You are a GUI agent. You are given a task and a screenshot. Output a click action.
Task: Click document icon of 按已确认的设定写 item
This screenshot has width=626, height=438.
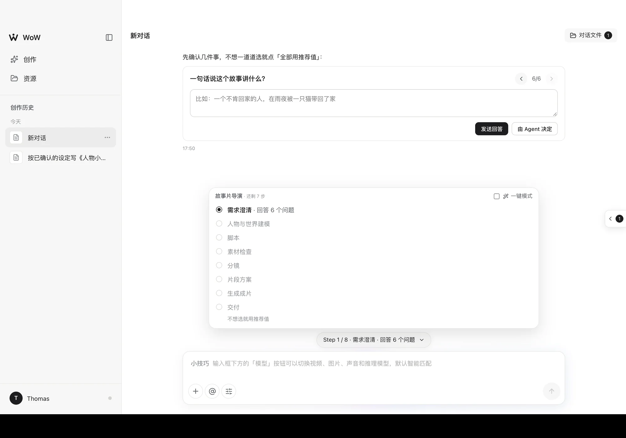point(16,157)
